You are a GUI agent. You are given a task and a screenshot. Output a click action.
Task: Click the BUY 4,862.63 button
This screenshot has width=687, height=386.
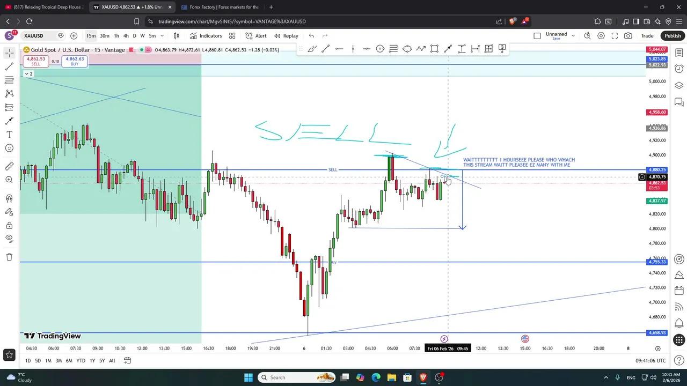(x=74, y=61)
